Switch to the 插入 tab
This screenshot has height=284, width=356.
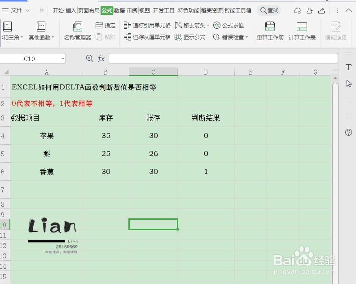click(x=70, y=10)
